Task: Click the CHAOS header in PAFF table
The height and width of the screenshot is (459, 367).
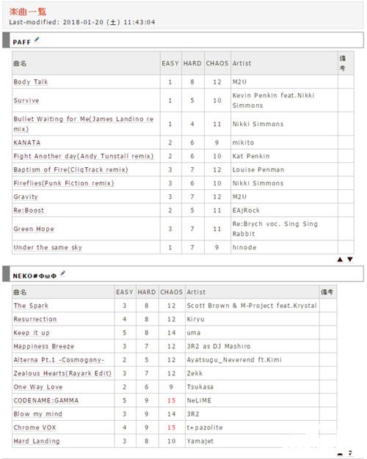Action: pyautogui.click(x=217, y=63)
